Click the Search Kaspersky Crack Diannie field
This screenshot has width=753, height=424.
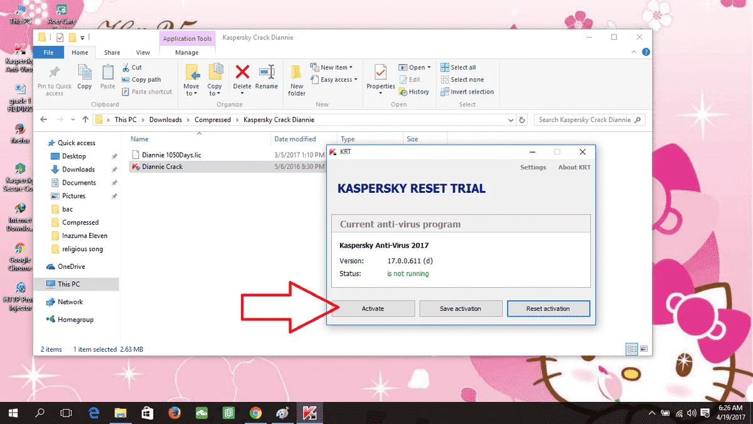tap(589, 119)
